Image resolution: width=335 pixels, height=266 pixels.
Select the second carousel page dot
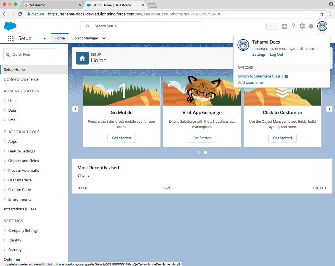coord(206,152)
